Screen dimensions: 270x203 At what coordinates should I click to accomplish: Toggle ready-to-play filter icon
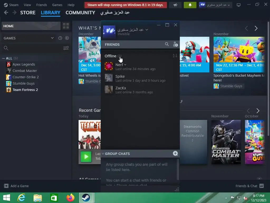click(67, 38)
